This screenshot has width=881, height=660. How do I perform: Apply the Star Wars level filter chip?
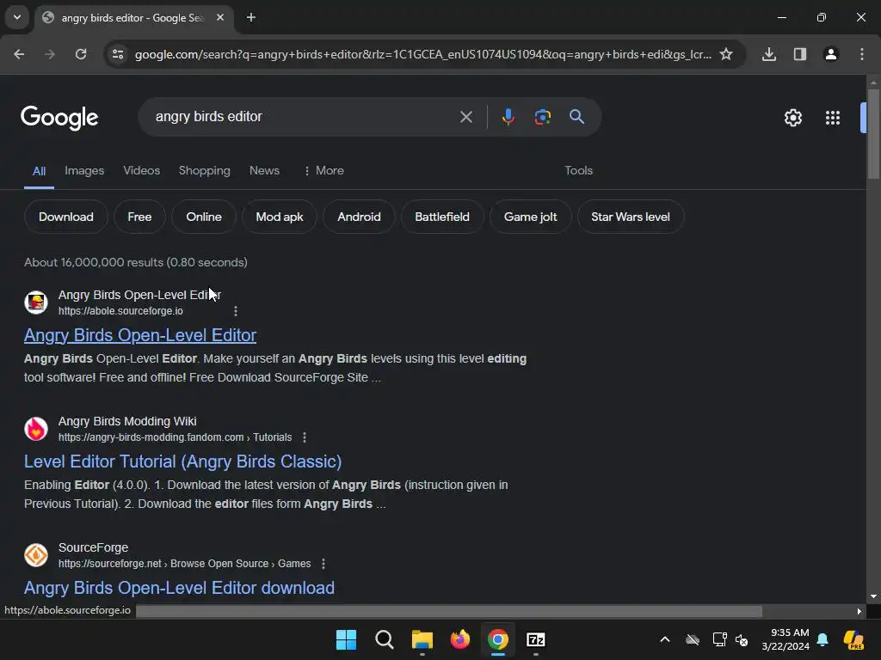tap(630, 217)
